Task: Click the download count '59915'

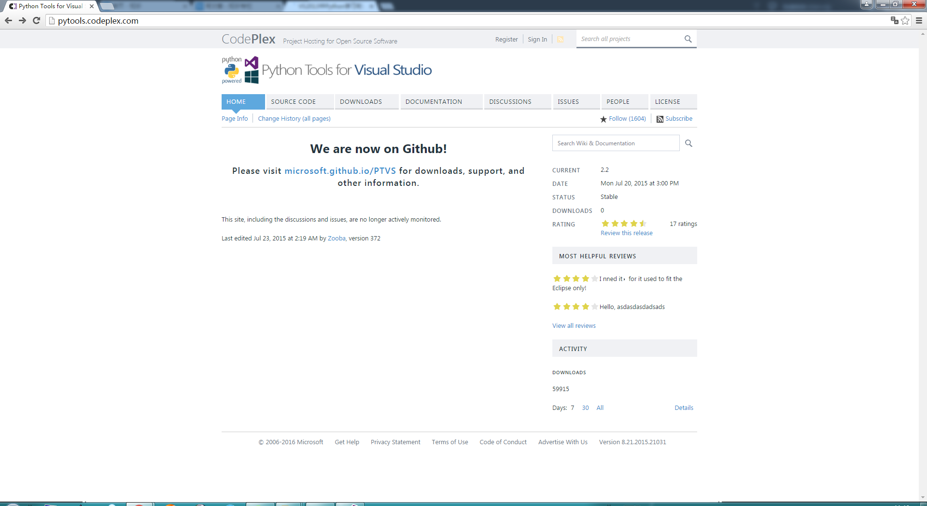Action: click(x=561, y=389)
